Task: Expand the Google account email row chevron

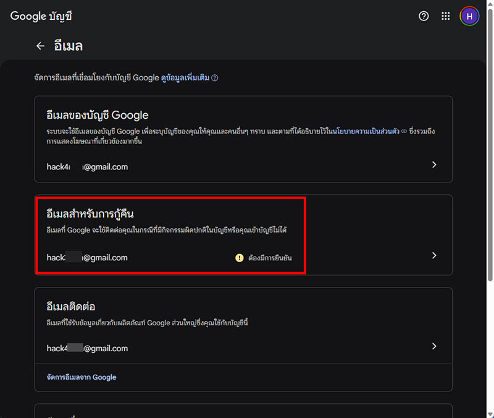Action: click(x=434, y=164)
